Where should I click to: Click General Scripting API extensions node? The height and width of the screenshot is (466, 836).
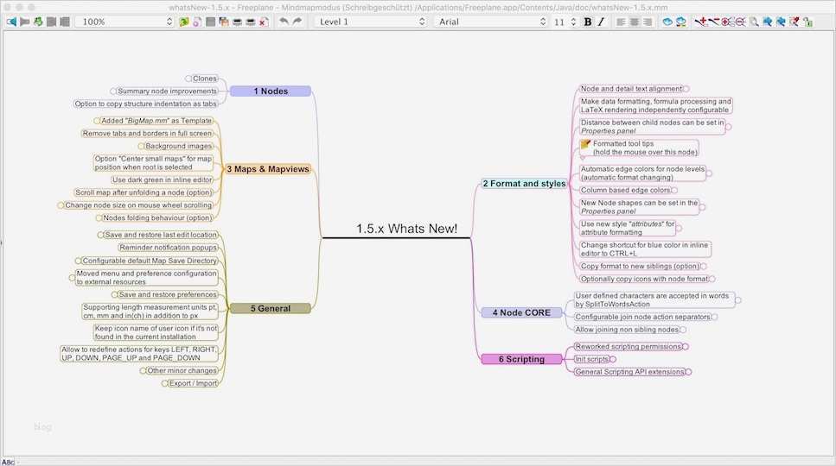pyautogui.click(x=629, y=373)
